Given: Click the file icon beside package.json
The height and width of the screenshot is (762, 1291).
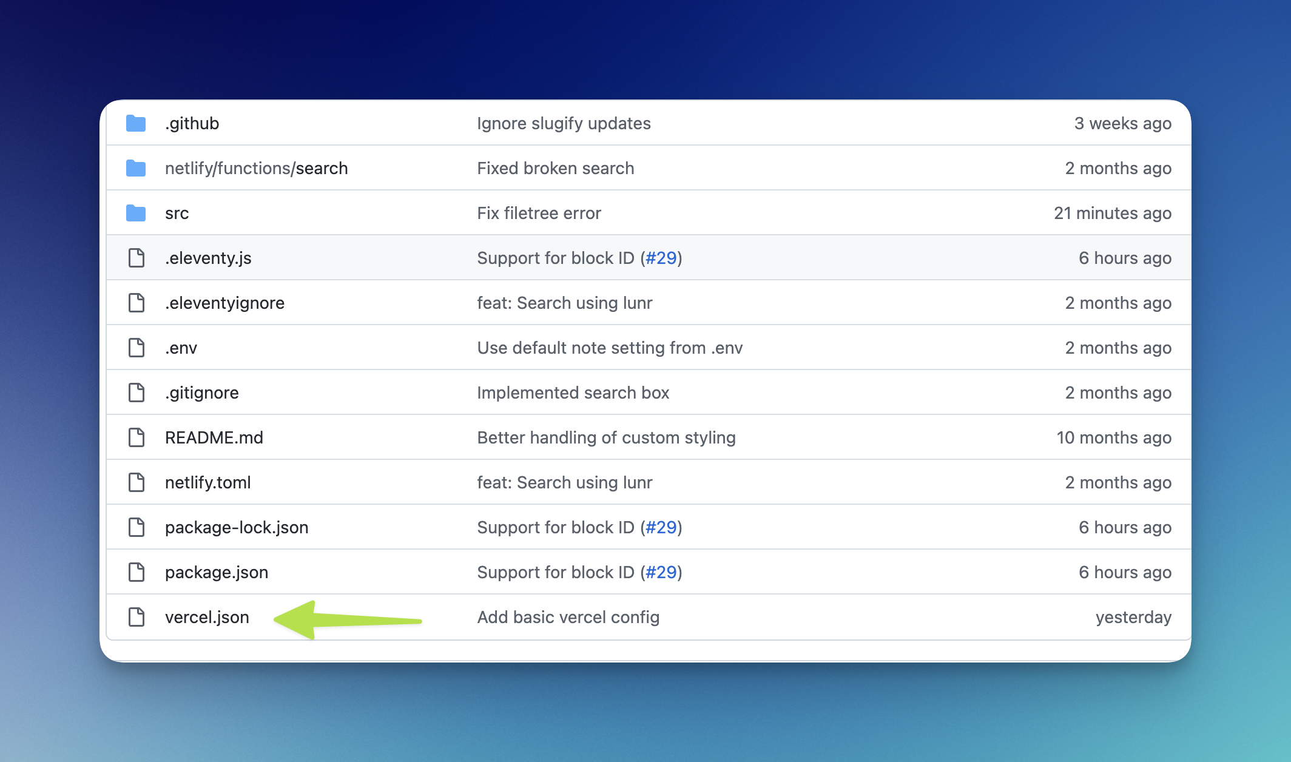Looking at the screenshot, I should pyautogui.click(x=137, y=572).
